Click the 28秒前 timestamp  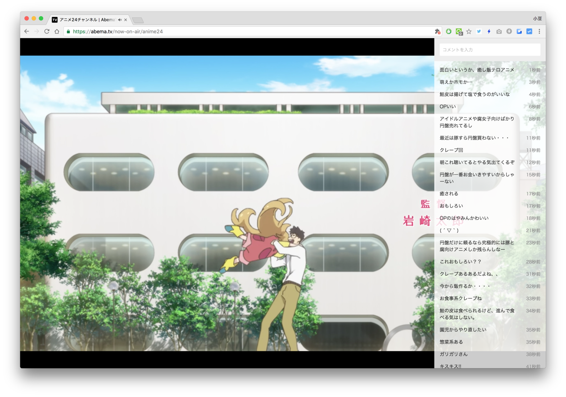[x=533, y=262]
